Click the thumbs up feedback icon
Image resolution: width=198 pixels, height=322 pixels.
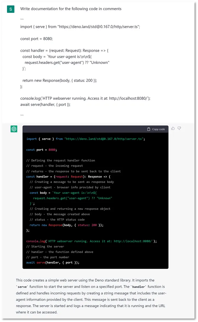click(173, 128)
